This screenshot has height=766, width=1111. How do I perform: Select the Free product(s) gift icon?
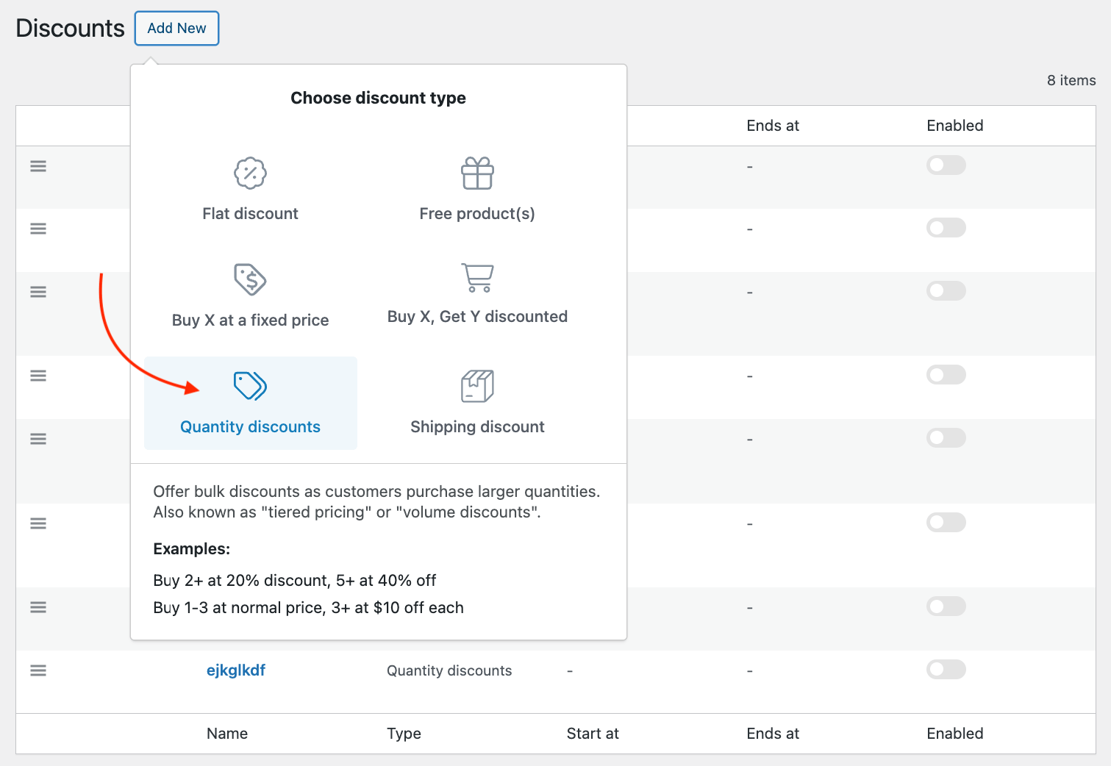[477, 173]
